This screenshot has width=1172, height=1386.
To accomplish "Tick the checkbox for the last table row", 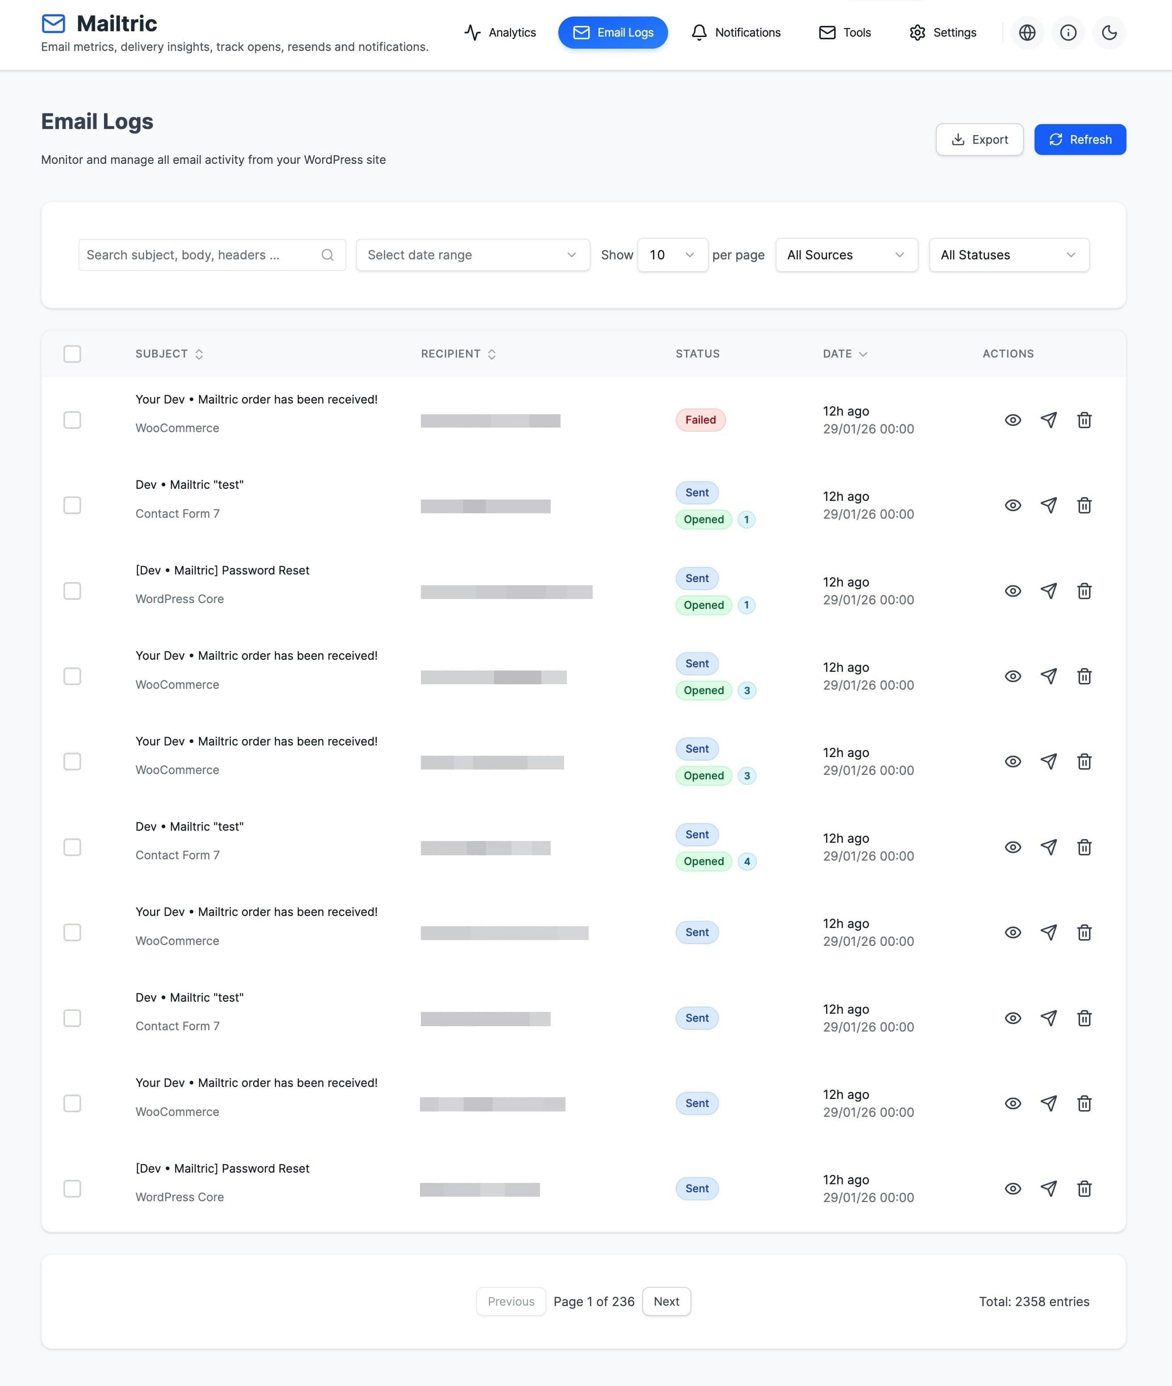I will point(72,1189).
